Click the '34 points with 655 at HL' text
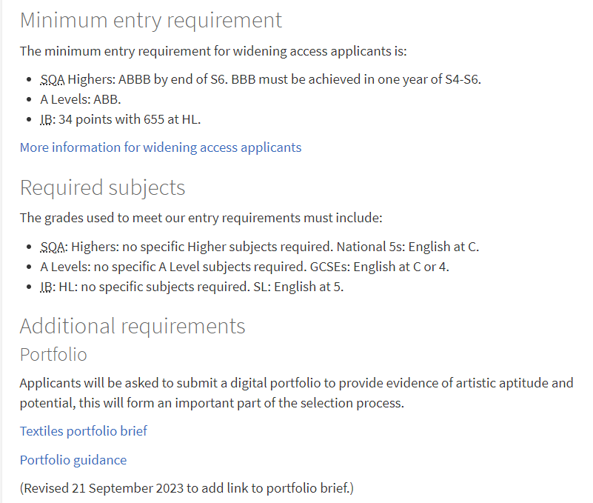The width and height of the screenshot is (593, 503). click(130, 119)
